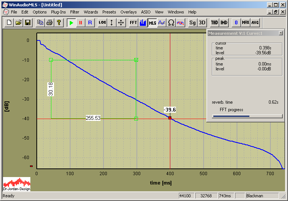The width and height of the screenshot is (288, 201).
Task: Select the impedance Omega tool
Action: click(171, 22)
